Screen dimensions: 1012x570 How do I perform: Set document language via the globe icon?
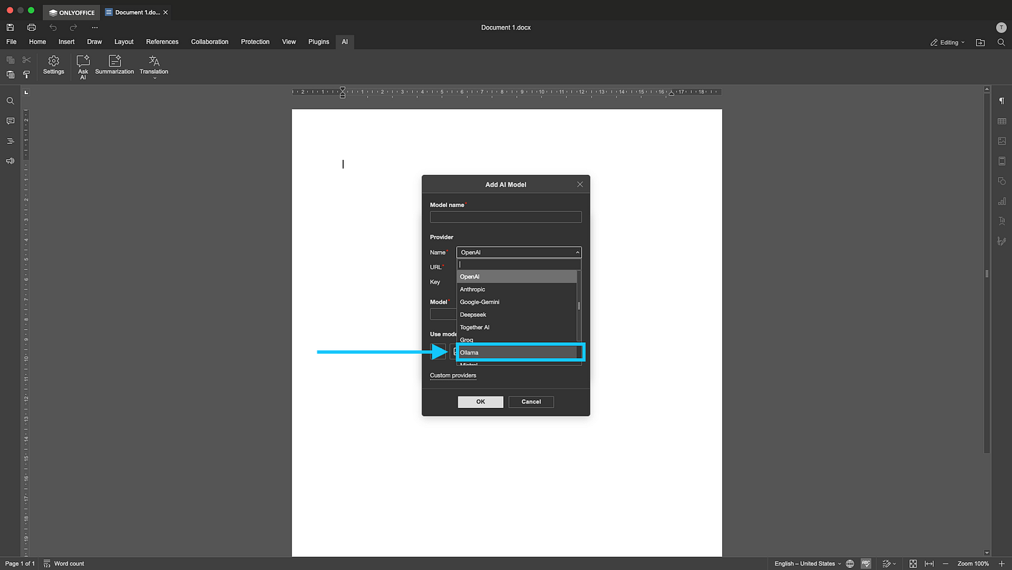[850, 563]
